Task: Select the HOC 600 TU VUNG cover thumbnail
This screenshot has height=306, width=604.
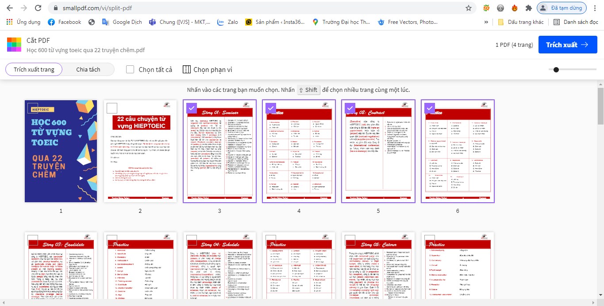Action: tap(61, 151)
